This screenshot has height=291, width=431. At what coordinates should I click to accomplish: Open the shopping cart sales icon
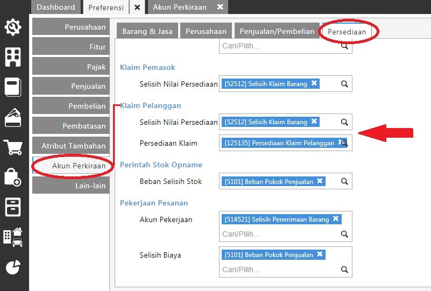[x=13, y=147]
